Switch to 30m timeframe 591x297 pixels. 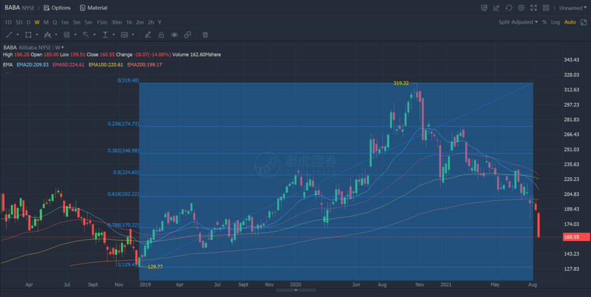116,22
